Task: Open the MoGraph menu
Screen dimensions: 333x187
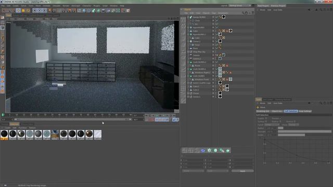Action: click(76, 6)
